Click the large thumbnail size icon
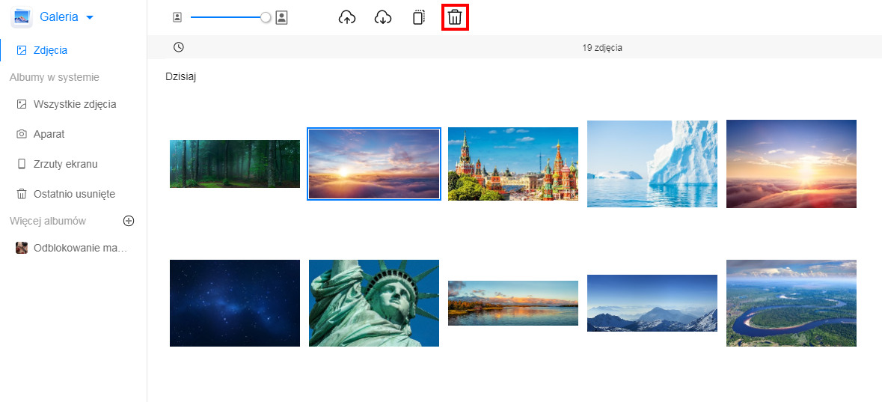Image resolution: width=882 pixels, height=402 pixels. [x=282, y=17]
